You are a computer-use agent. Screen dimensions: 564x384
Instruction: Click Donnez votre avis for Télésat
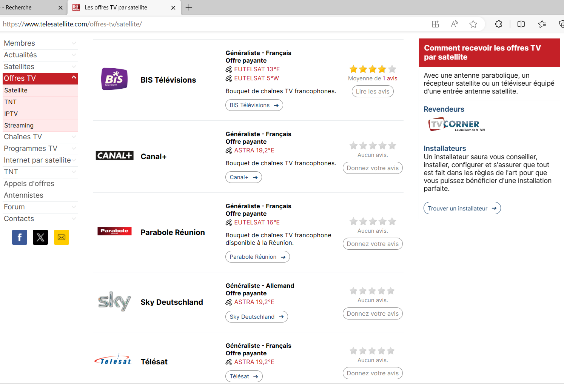click(373, 373)
